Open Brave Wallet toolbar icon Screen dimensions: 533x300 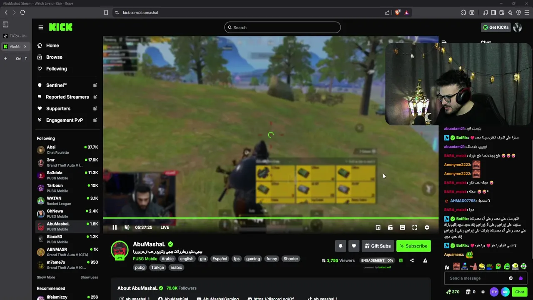(502, 12)
